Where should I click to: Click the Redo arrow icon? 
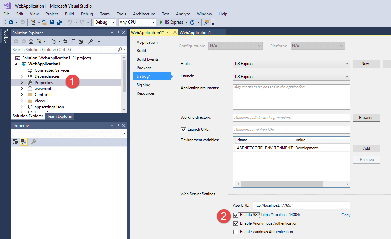82,22
